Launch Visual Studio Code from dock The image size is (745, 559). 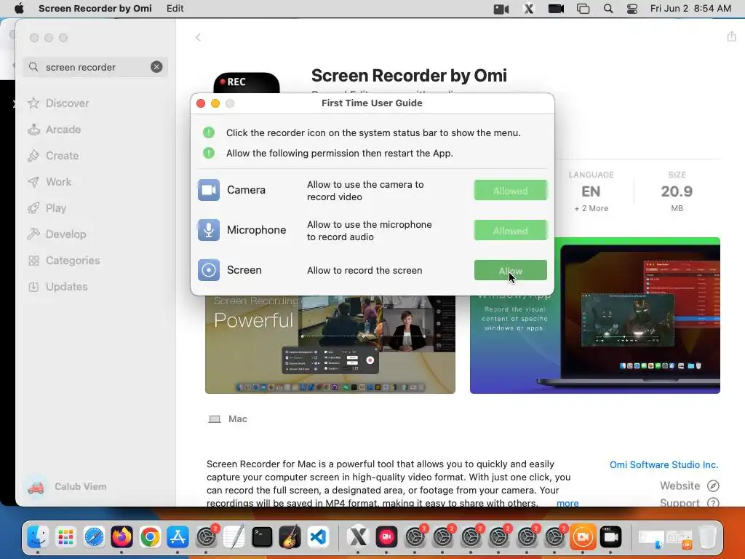(318, 537)
